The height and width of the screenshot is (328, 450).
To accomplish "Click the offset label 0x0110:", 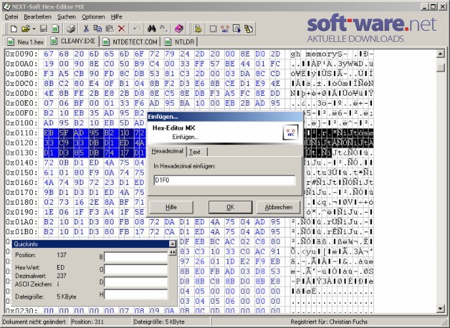I will tap(22, 133).
